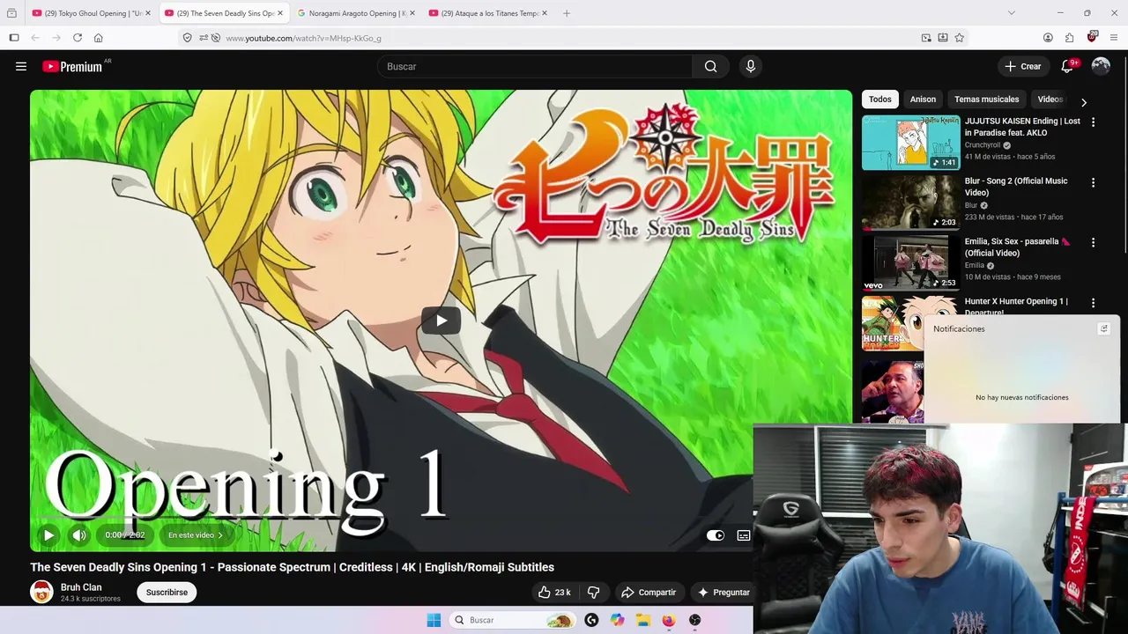
Task: Open the Windows Start menu
Action: (434, 620)
